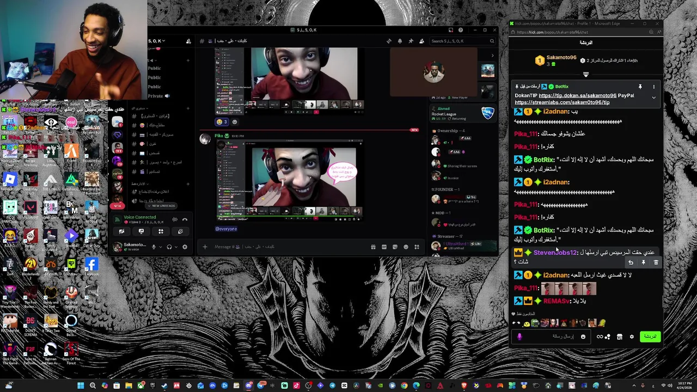Toggle the laughing emoji reaction with 3
Viewport: 697px width, 392px height.
[222, 122]
